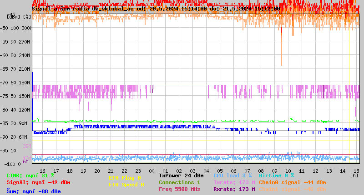Image resolution: width=364 pixels, height=195 pixels.
Task: Click hour label '06' on time axis
Action: click(233, 171)
